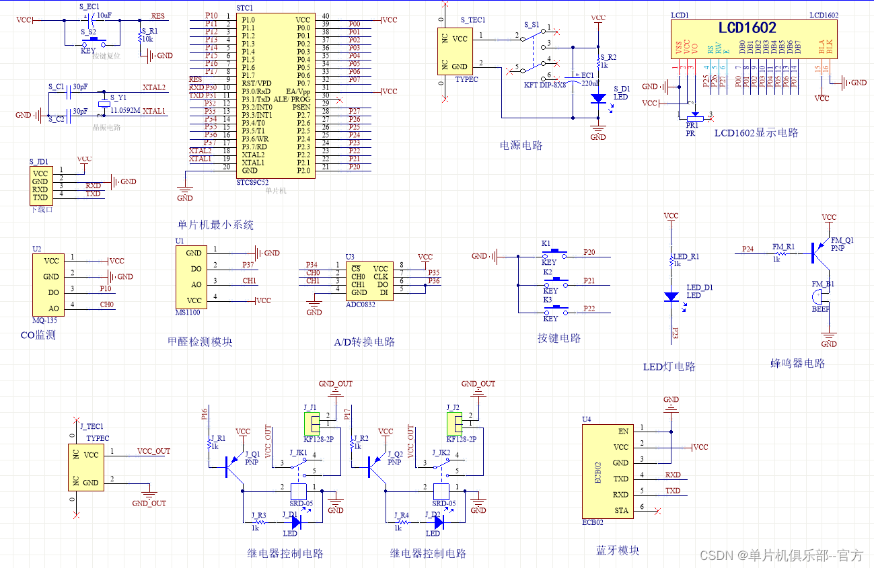
Task: Click the J_R4 1k resistor
Action: coord(402,521)
